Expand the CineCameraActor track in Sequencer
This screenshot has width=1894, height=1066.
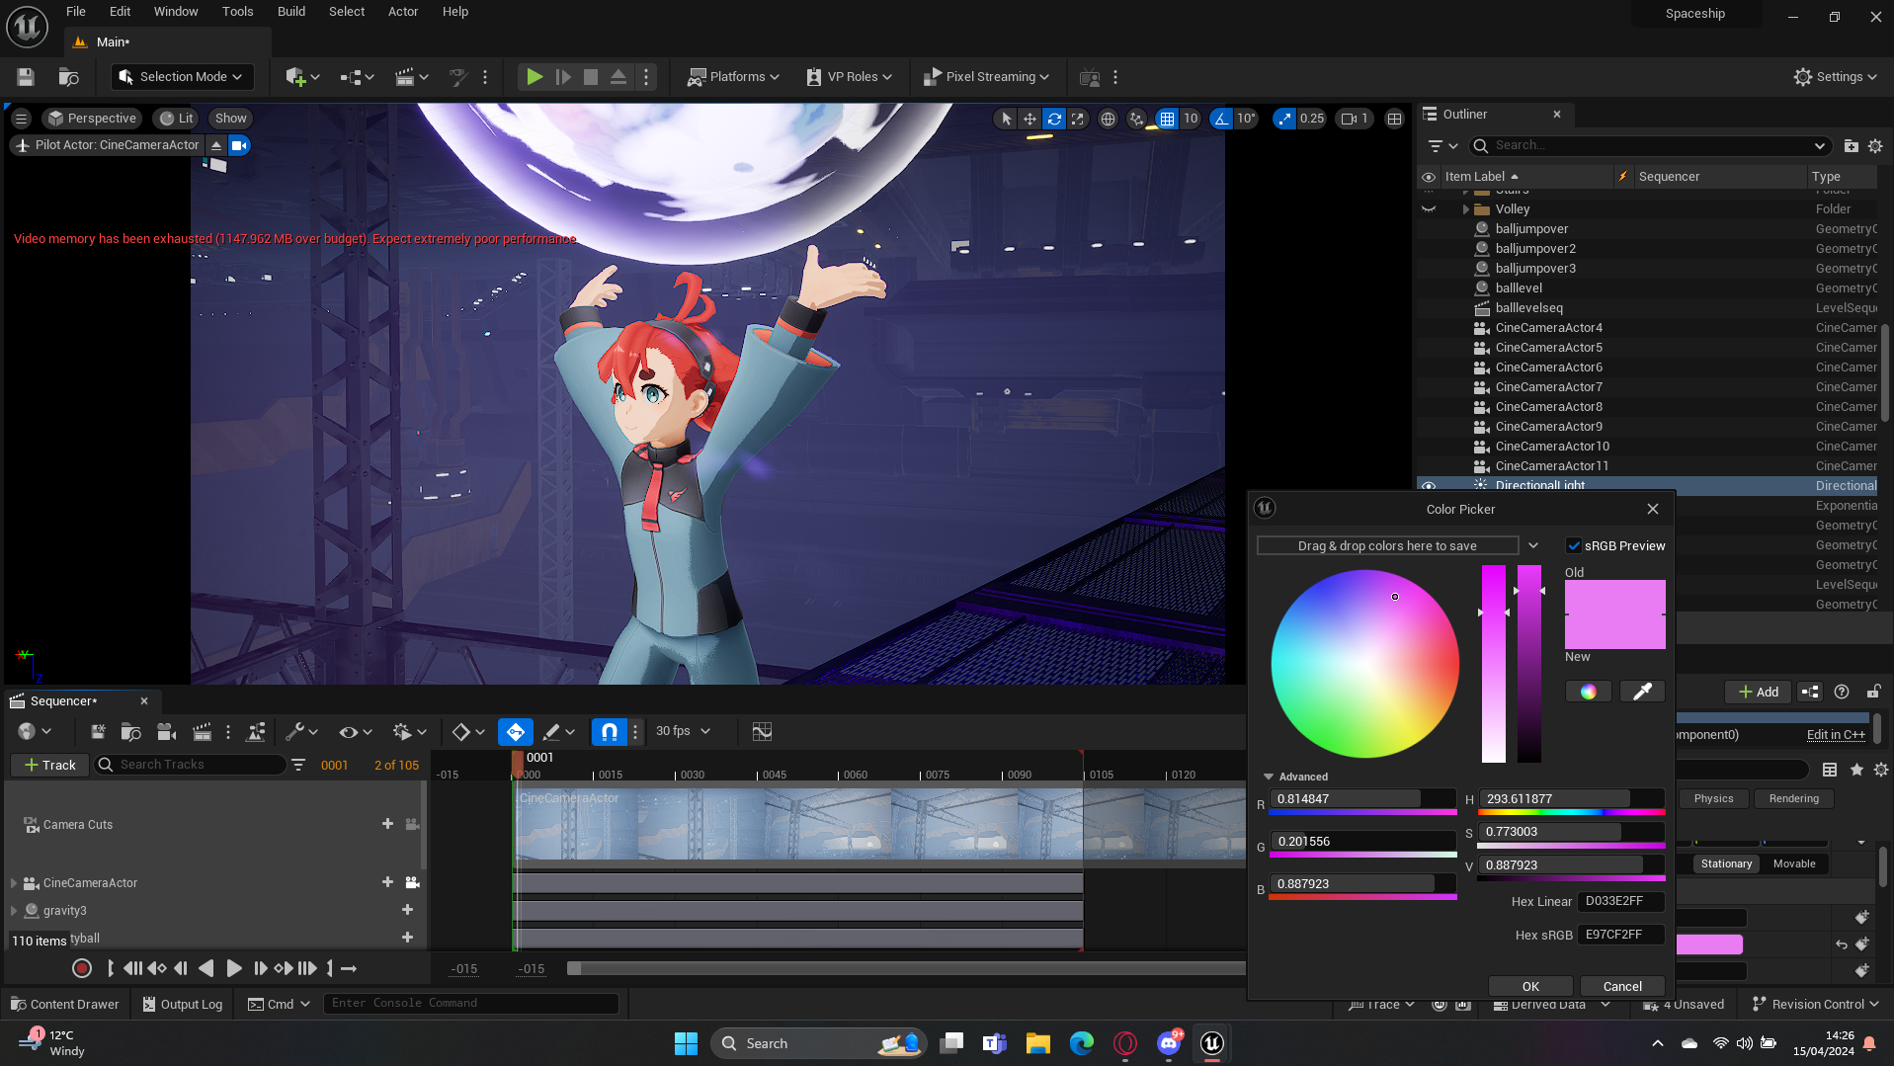[x=14, y=883]
